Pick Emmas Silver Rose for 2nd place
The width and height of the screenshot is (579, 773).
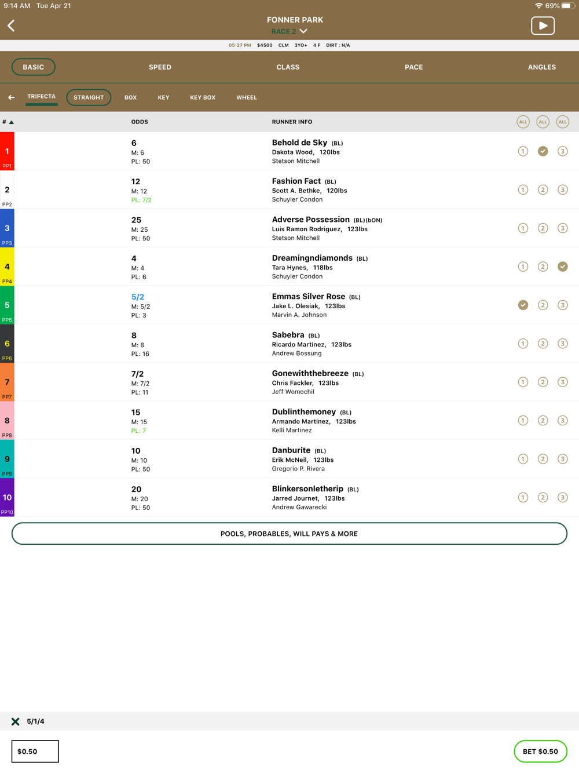[x=543, y=305]
